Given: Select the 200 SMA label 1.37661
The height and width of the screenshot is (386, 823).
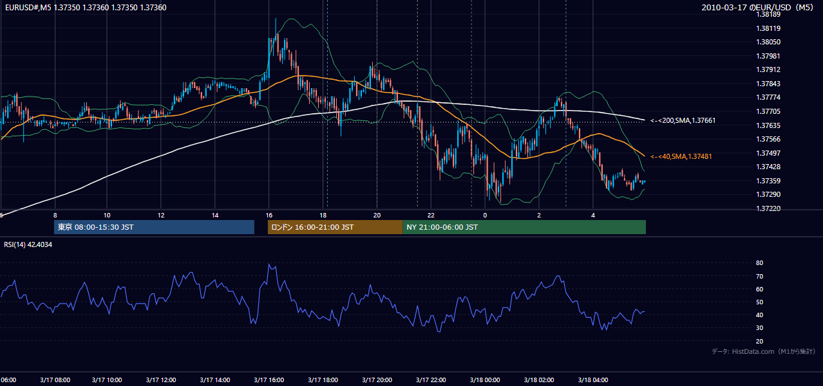Looking at the screenshot, I should pyautogui.click(x=683, y=120).
